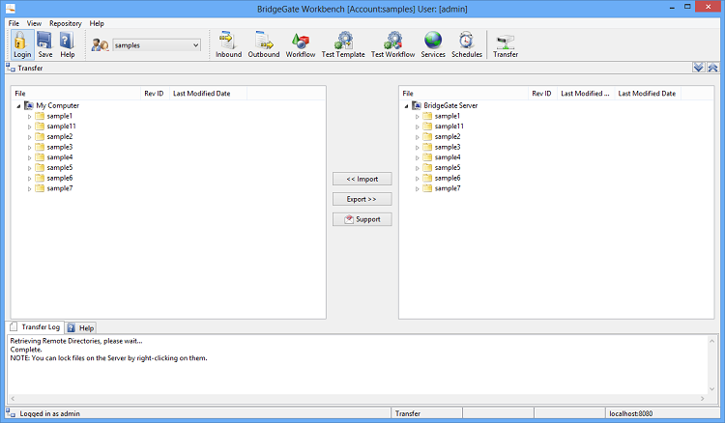This screenshot has height=423, width=725.
Task: Click the account users icon beside samples
Action: click(x=100, y=45)
